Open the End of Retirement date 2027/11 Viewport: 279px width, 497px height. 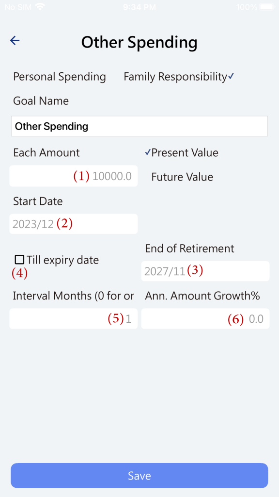coord(205,271)
